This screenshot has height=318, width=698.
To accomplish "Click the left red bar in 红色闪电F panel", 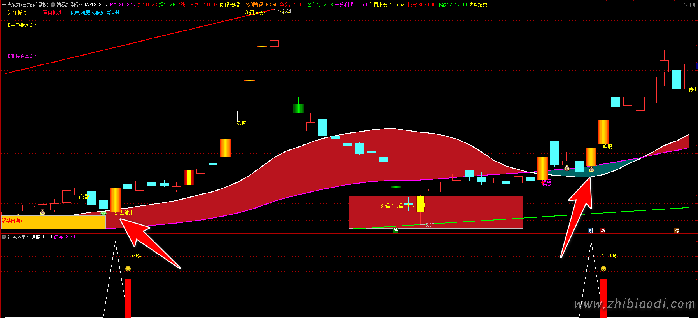I will (128, 298).
